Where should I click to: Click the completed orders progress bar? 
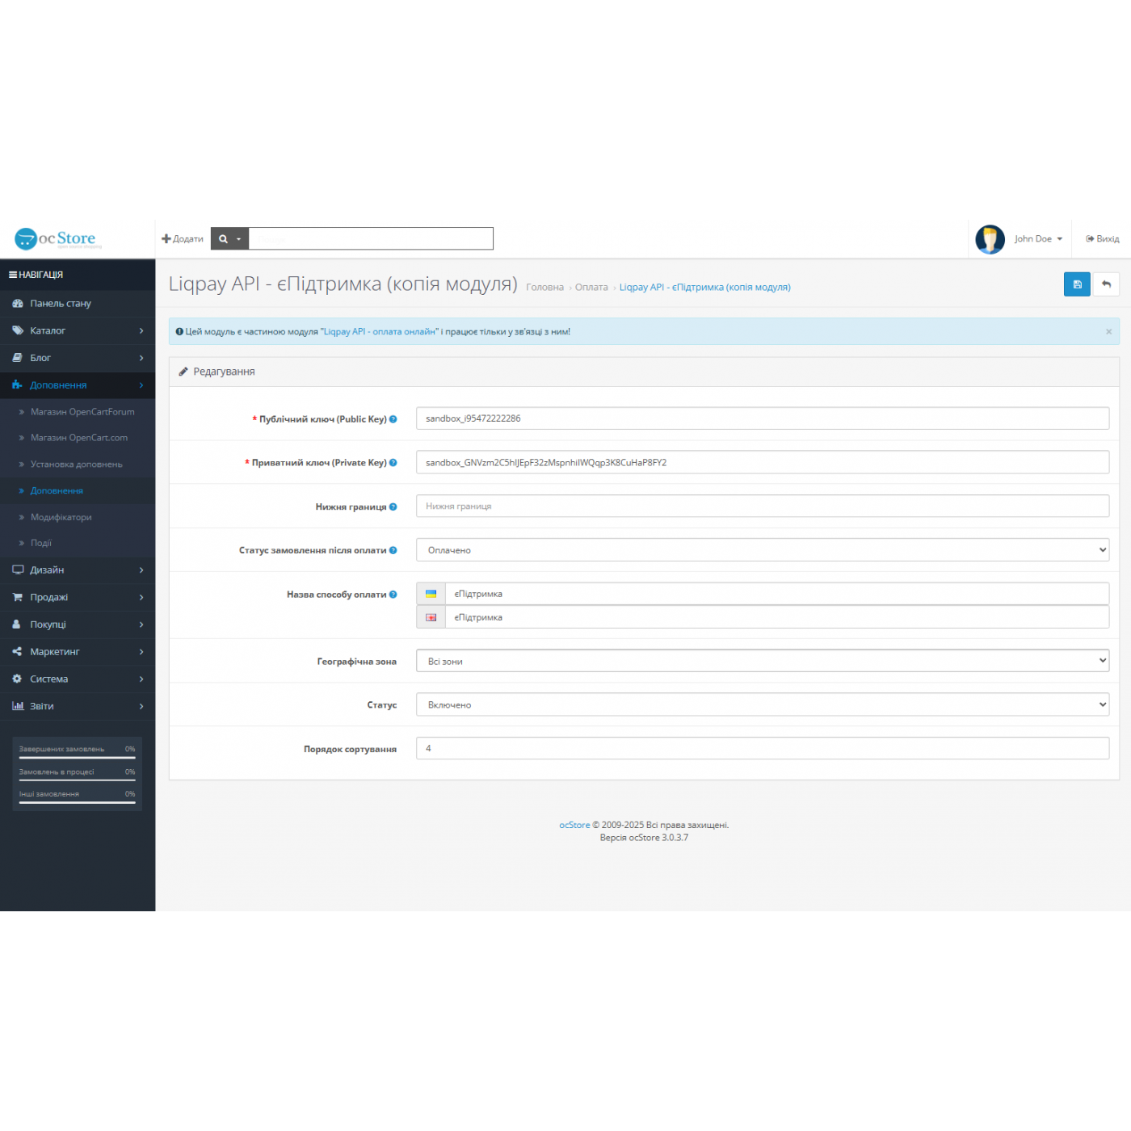point(78,758)
